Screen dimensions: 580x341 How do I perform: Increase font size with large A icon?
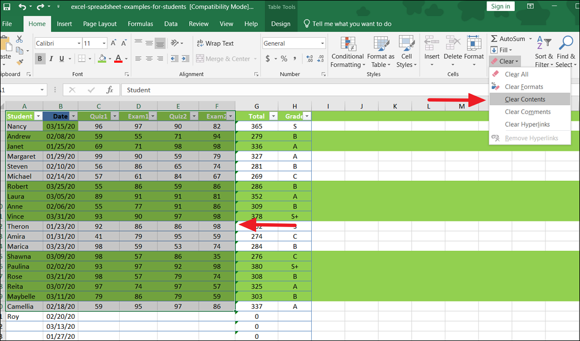pyautogui.click(x=114, y=43)
